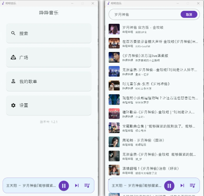Select result 汪苏泷live温柔版
This screenshot has width=204, height=196.
(154, 57)
